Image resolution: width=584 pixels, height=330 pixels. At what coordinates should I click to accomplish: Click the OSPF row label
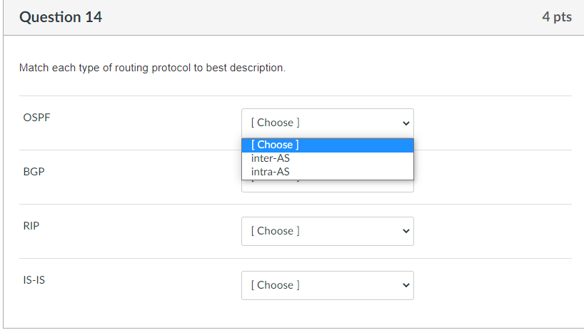point(36,118)
